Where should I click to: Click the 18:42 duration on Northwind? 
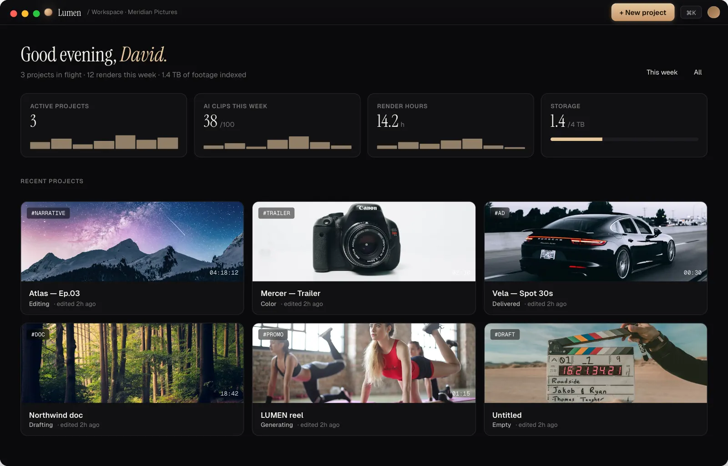229,394
